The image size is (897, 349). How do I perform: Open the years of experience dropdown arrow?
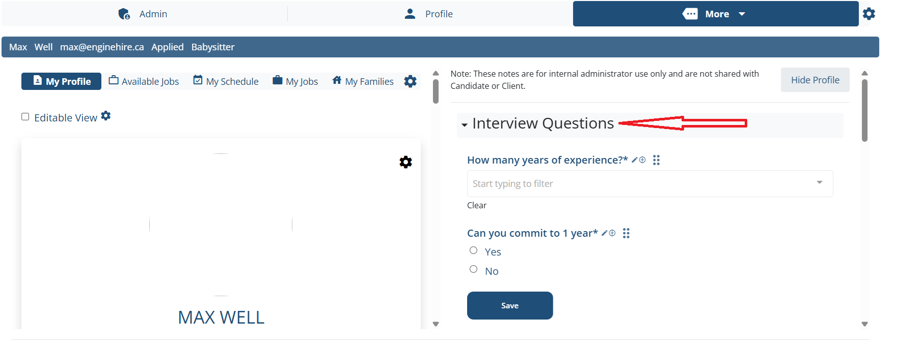coord(820,182)
